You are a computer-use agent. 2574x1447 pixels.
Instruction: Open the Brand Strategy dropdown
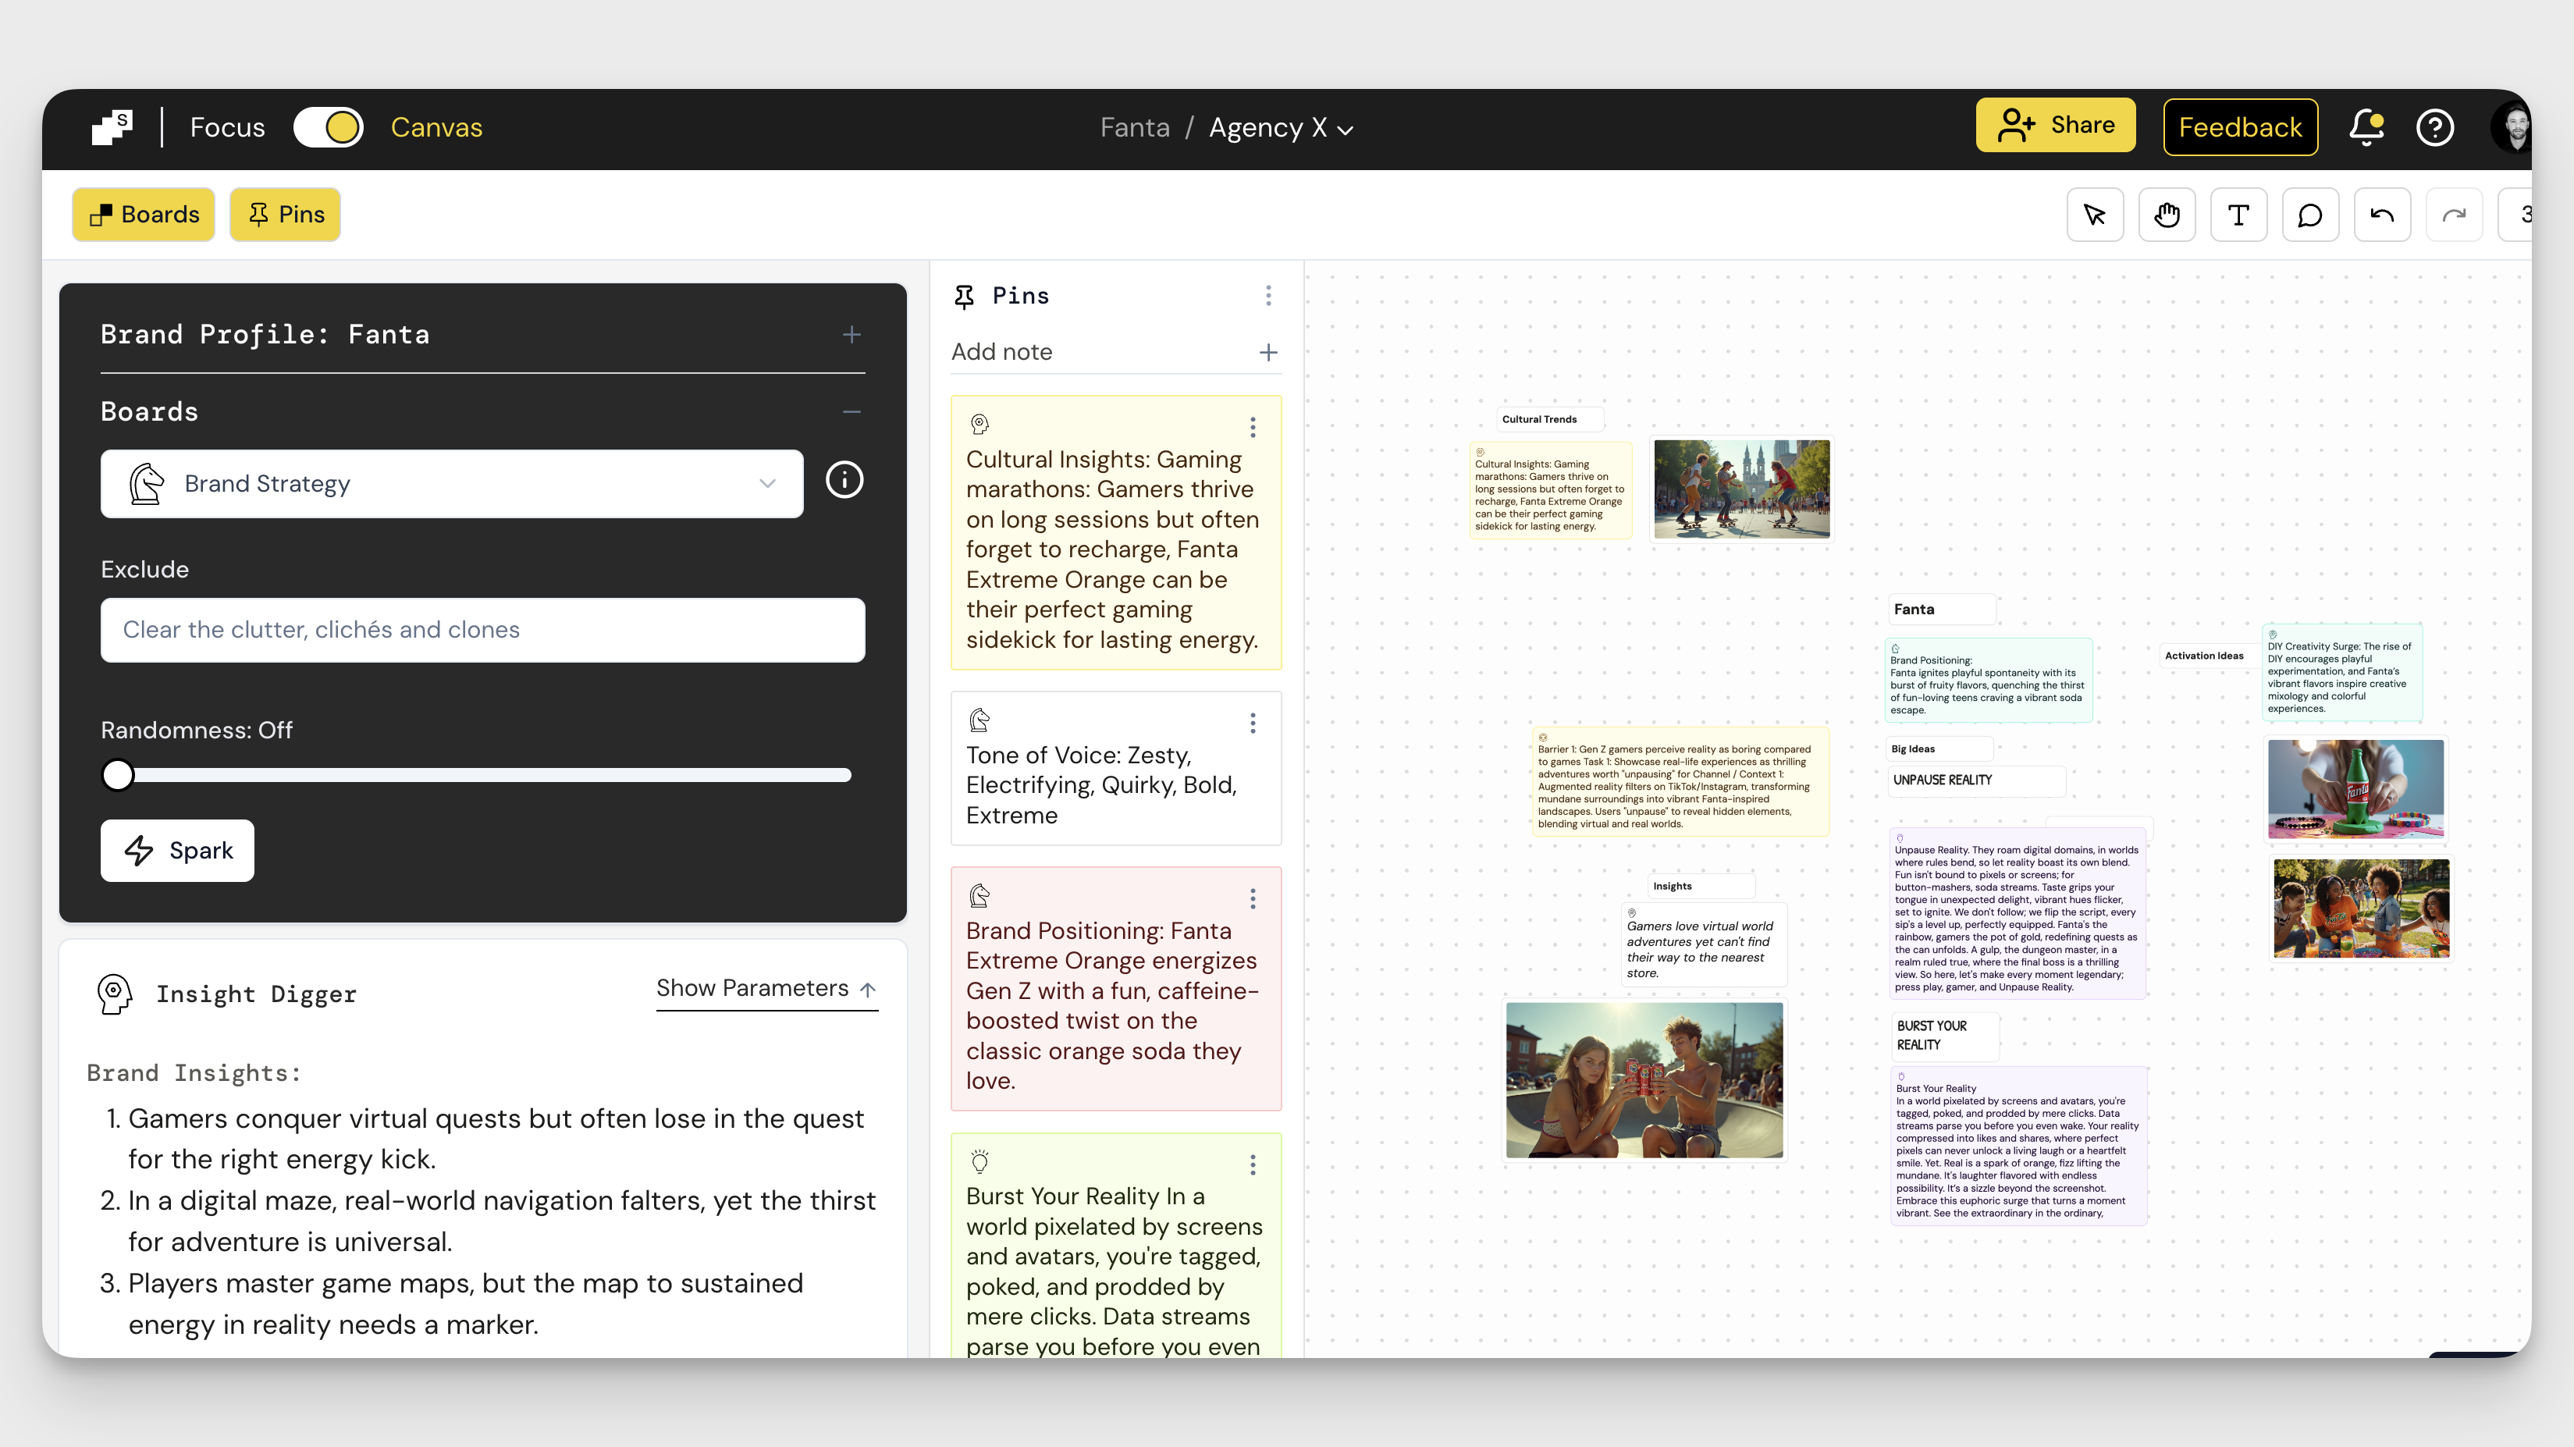452,484
